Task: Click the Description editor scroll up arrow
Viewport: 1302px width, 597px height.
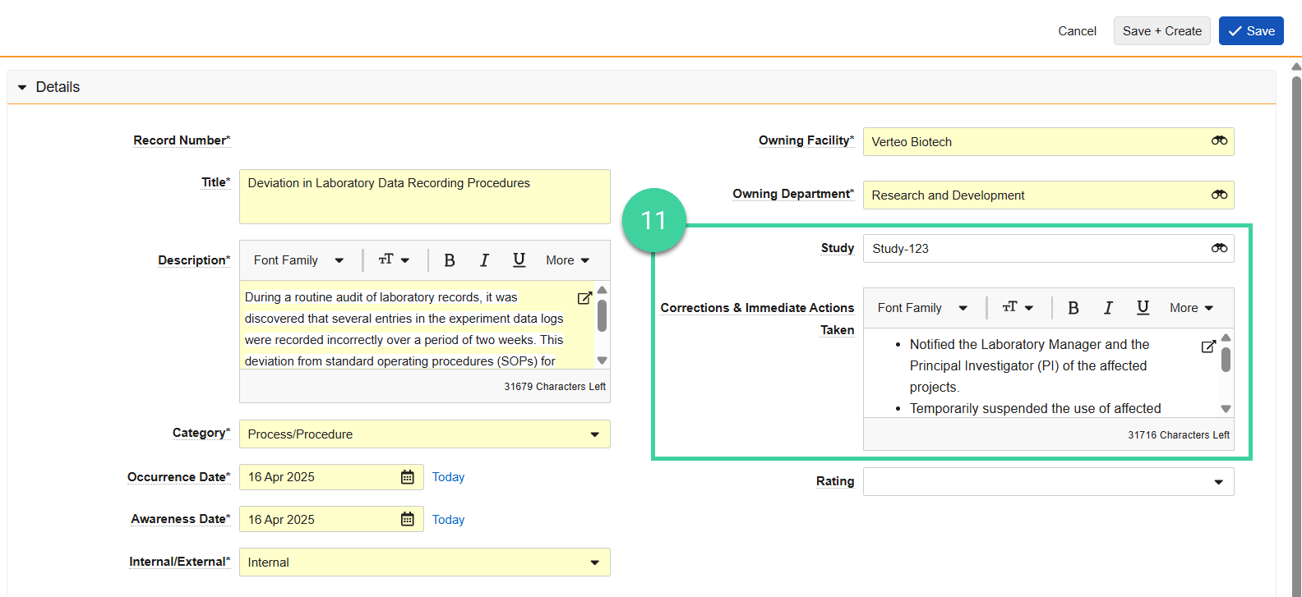Action: pos(603,290)
